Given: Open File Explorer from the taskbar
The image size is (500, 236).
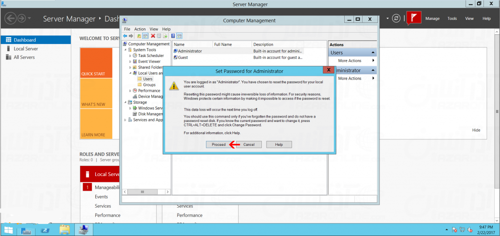Looking at the screenshot, I should click(64, 229).
